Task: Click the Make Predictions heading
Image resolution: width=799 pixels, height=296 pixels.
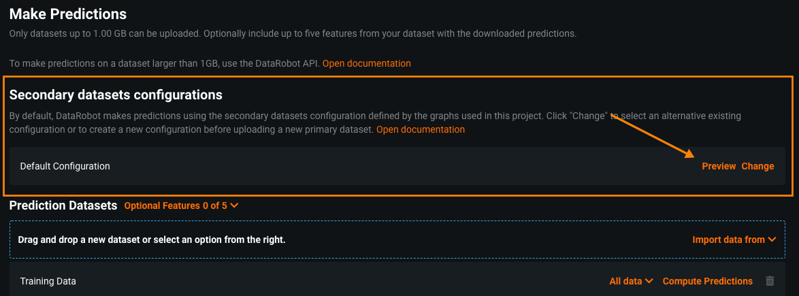Action: point(68,14)
